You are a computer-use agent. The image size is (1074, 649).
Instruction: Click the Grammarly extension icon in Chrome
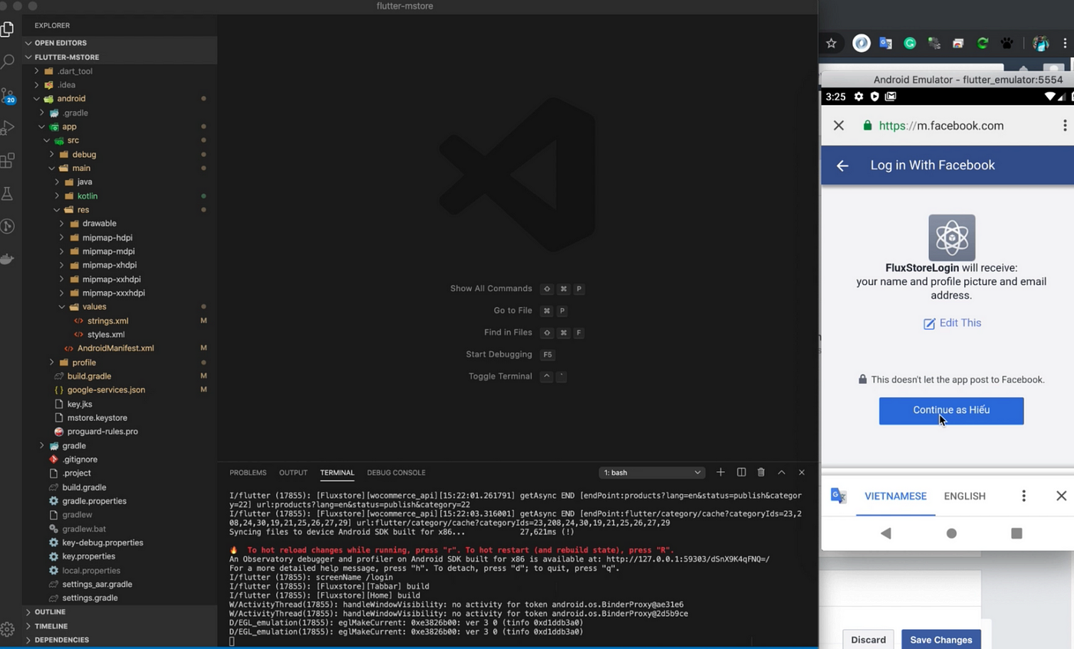pyautogui.click(x=910, y=44)
